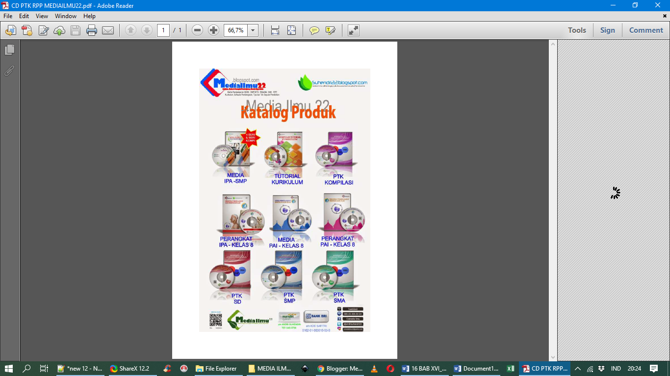The height and width of the screenshot is (376, 670).
Task: Open the Sign pane
Action: click(607, 30)
